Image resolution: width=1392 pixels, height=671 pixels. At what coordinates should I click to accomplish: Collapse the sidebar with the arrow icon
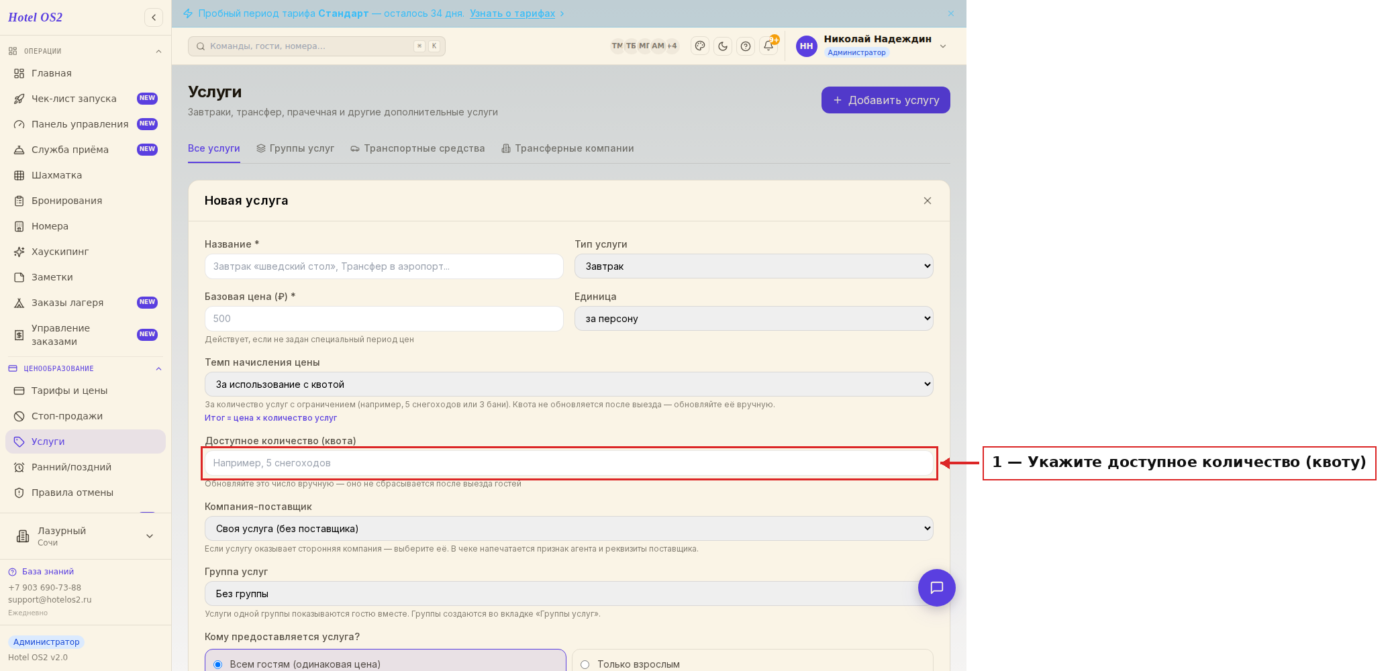(x=154, y=17)
